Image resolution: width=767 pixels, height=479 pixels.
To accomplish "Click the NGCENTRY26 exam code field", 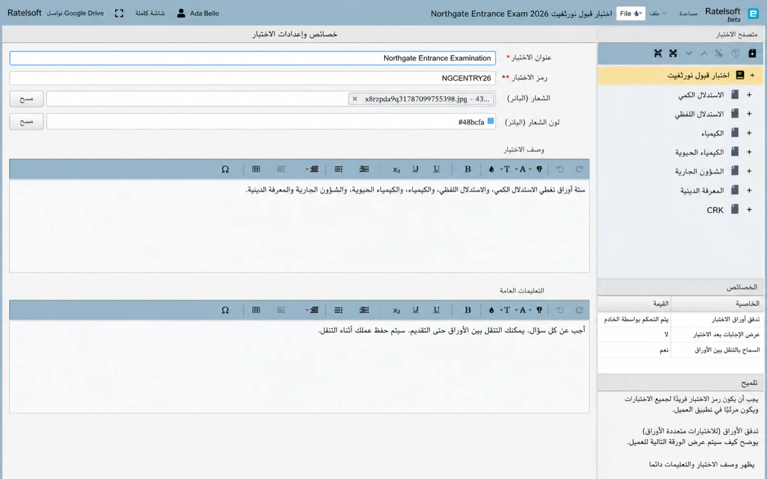I will tap(253, 78).
